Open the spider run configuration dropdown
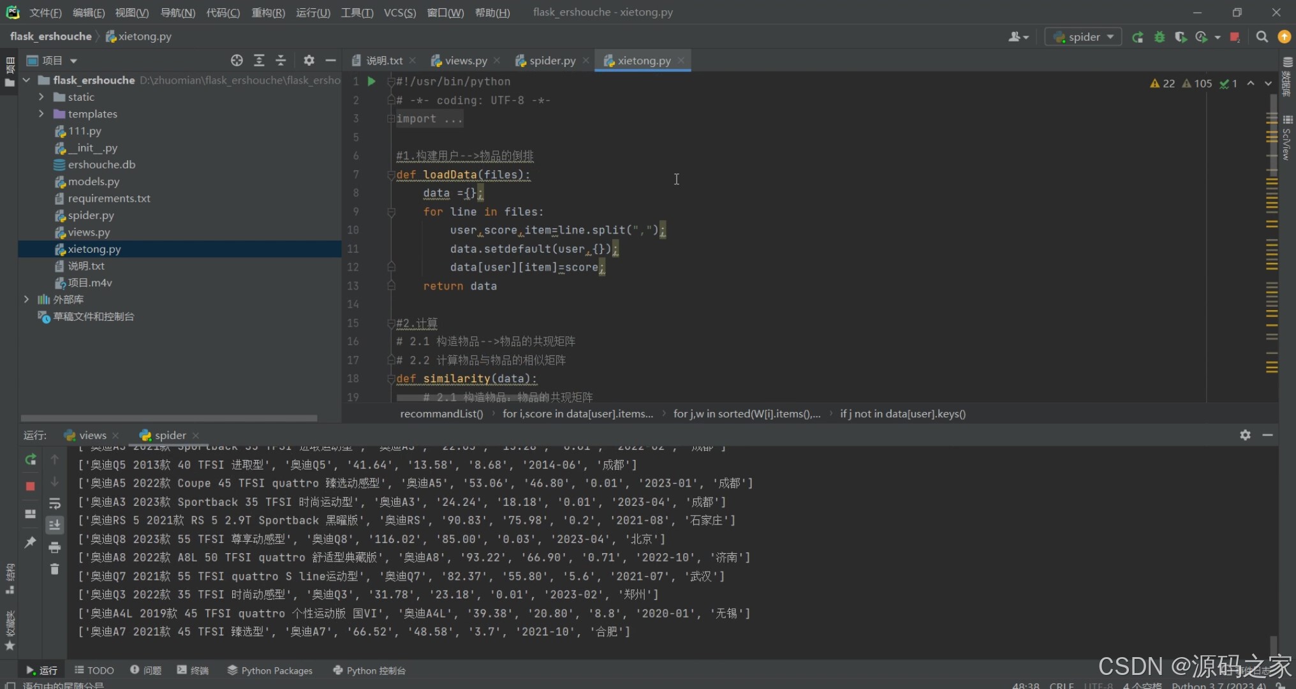Screen dimensions: 1296x689 pos(1084,37)
